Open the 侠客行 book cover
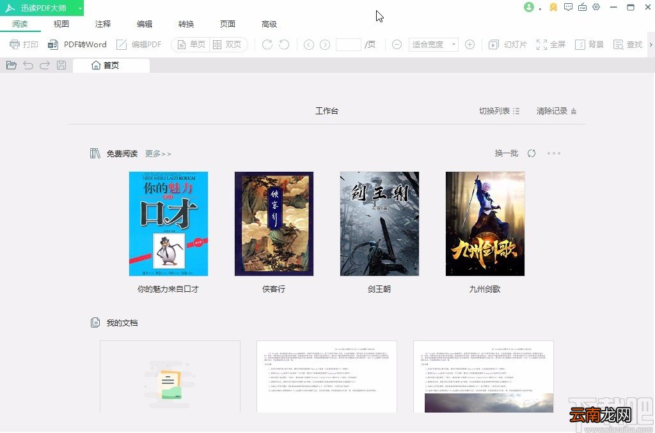The height and width of the screenshot is (433, 655). (274, 224)
